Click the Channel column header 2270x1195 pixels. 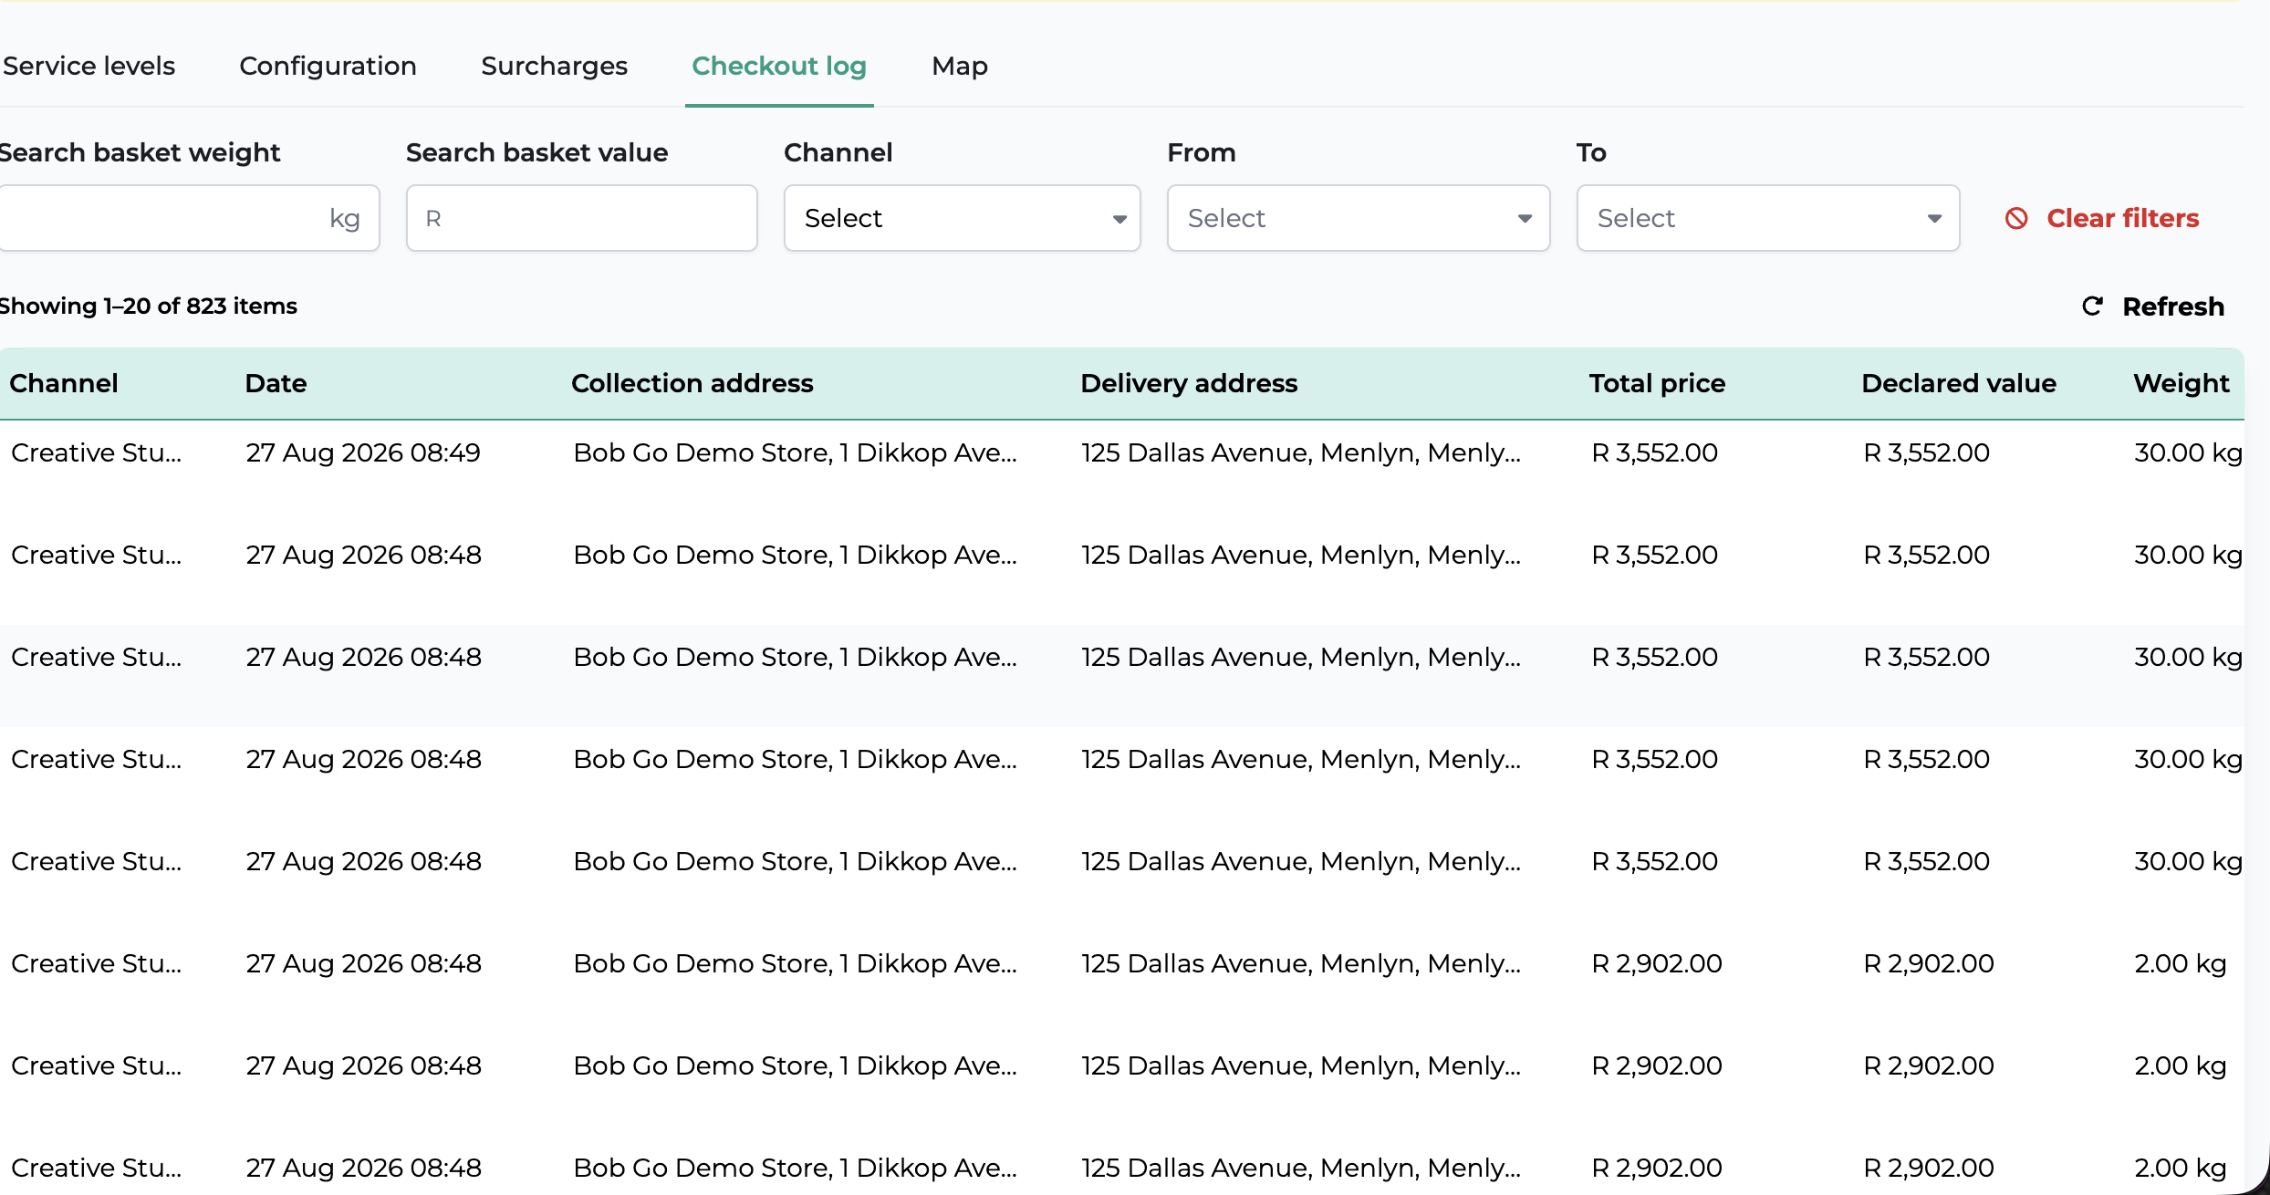[64, 383]
